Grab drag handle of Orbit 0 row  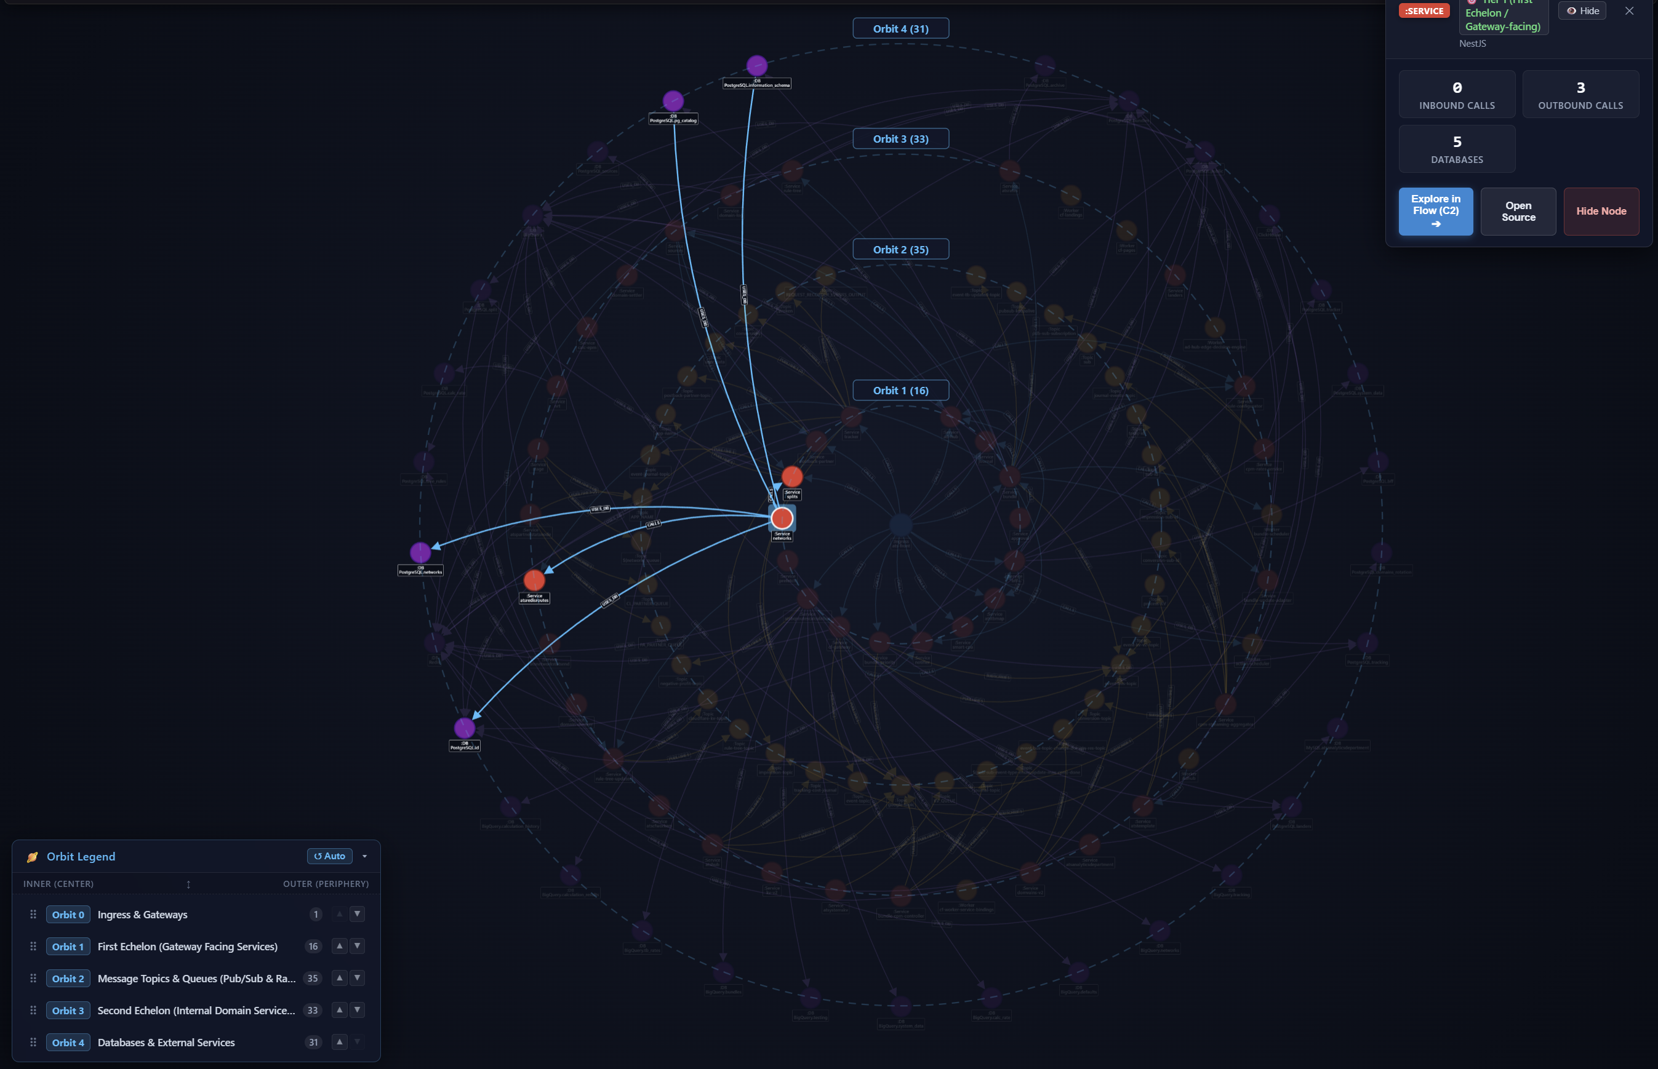(x=33, y=914)
